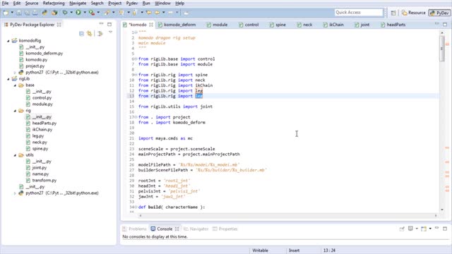Open the Debug configurations dropdown arrow
Image resolution: width=452 pixels, height=254 pixels.
coord(71,13)
